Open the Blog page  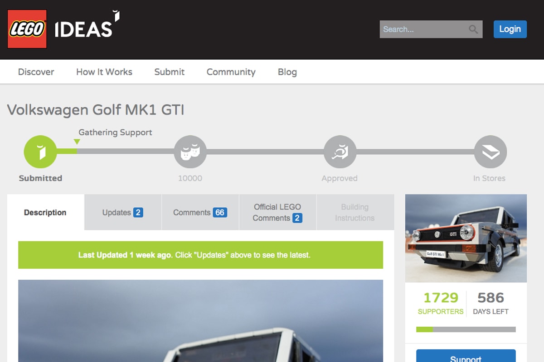click(x=287, y=72)
